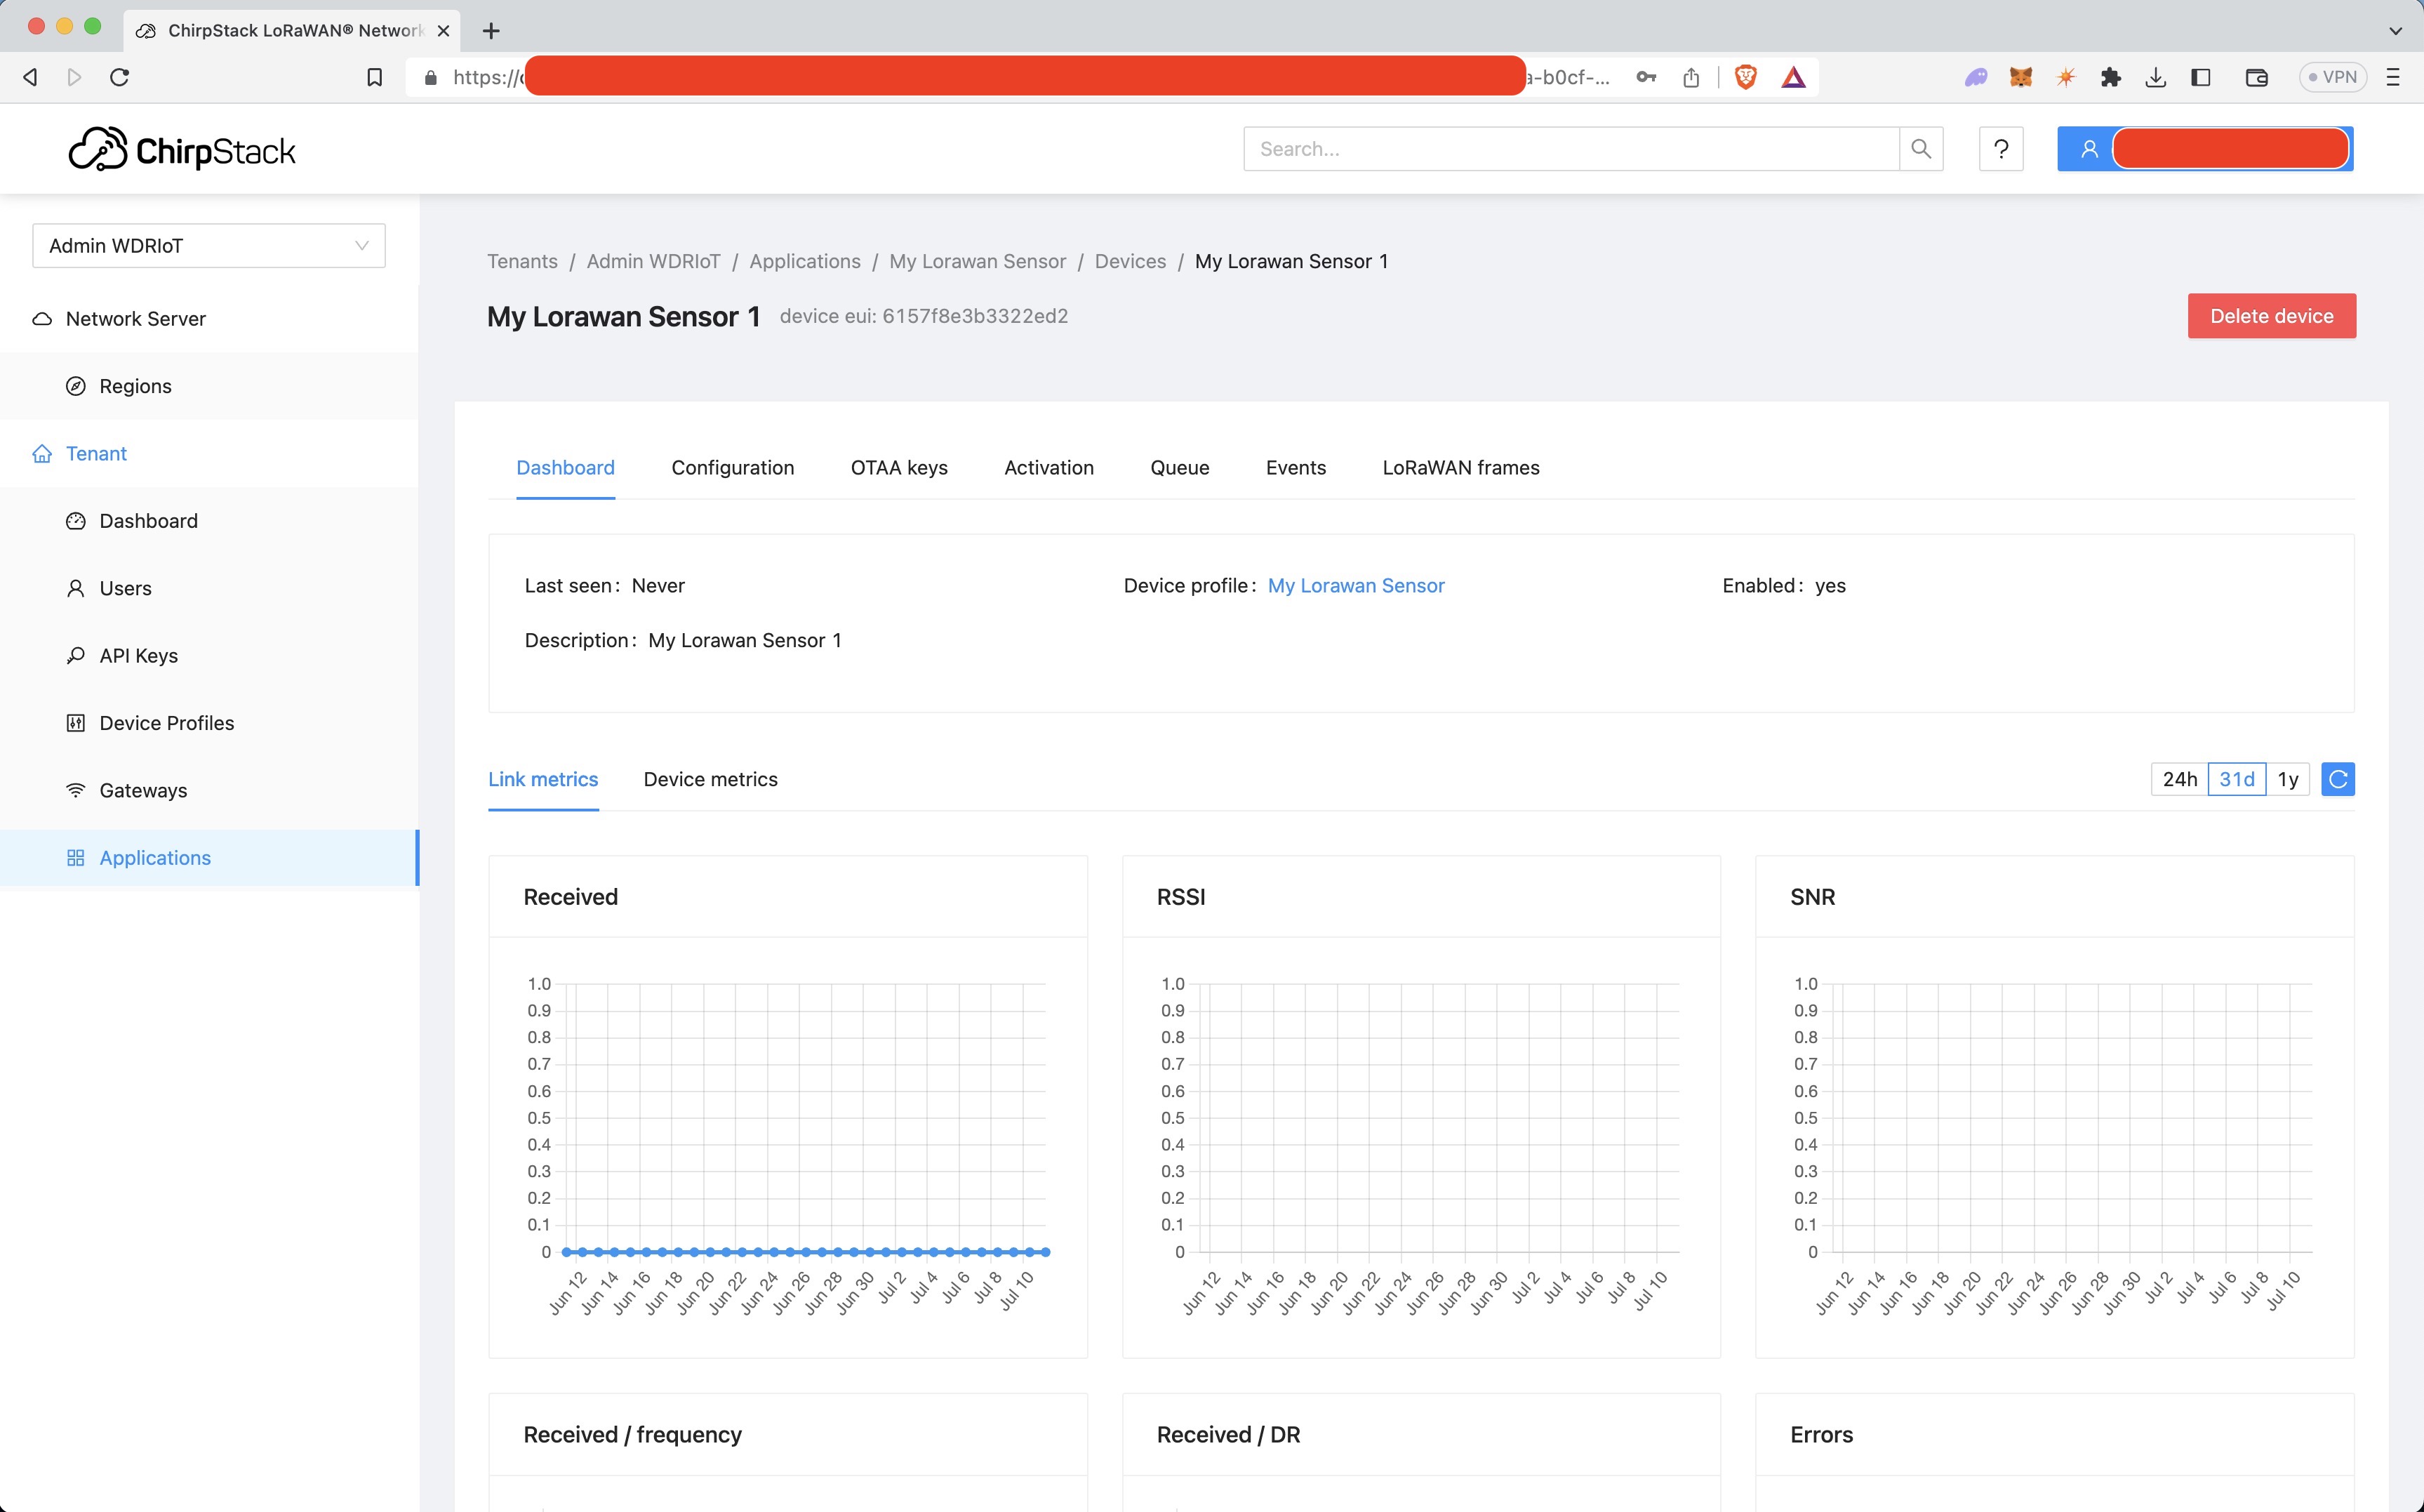Select the 31d time range

[x=2236, y=779]
